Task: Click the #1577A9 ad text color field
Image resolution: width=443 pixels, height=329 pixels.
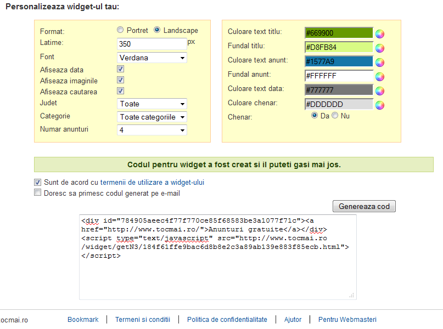Action: (339, 61)
